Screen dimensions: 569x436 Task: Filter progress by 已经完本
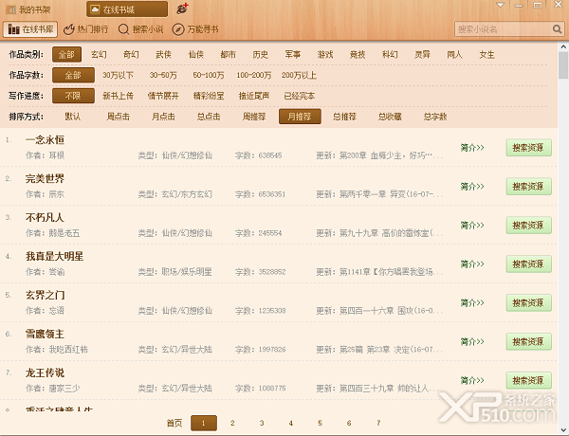click(x=300, y=96)
